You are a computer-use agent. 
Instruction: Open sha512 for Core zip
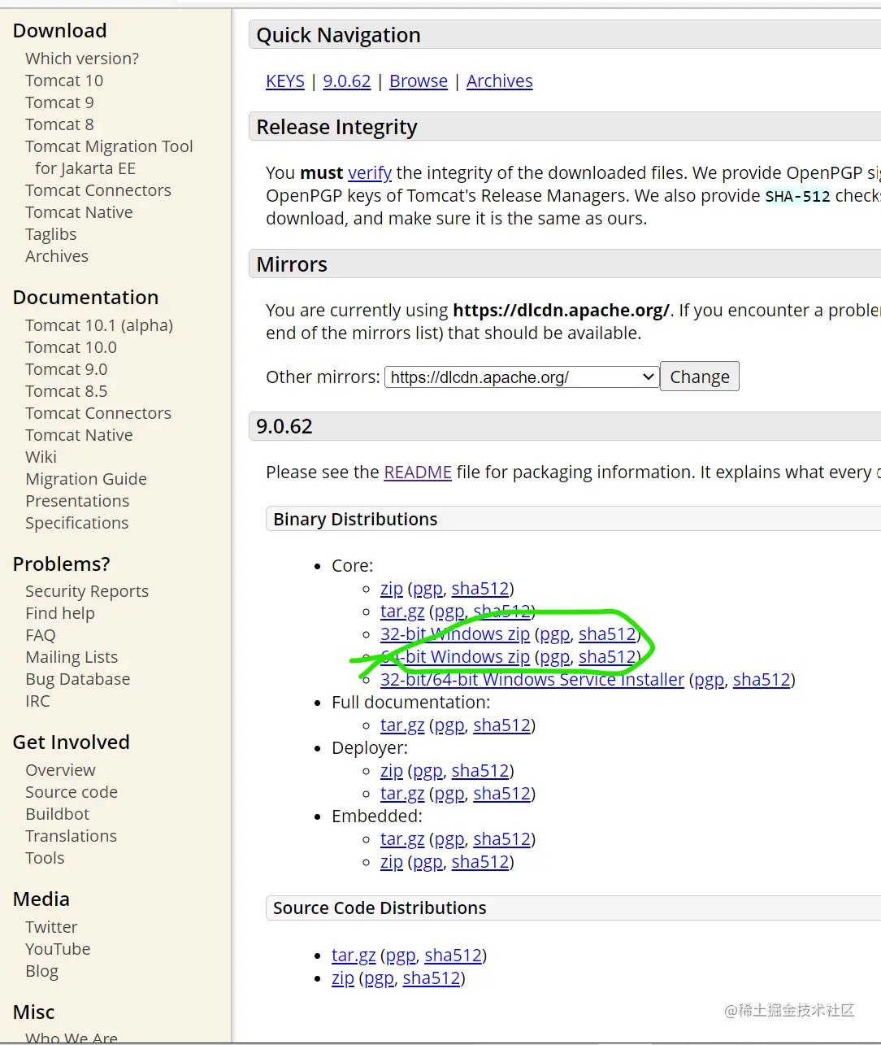pyautogui.click(x=480, y=589)
